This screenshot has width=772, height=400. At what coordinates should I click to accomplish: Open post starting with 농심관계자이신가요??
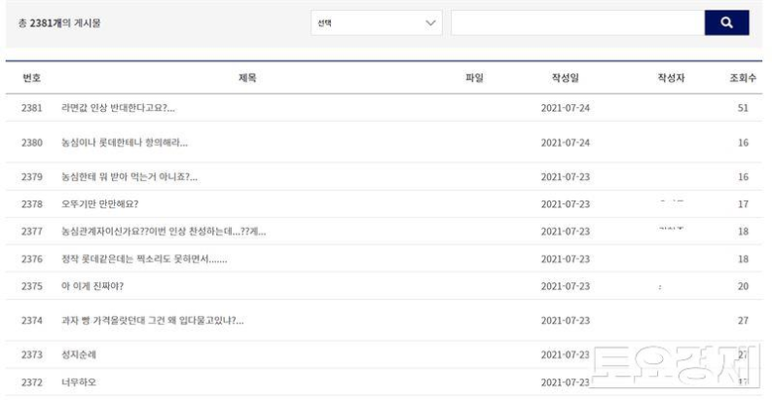click(x=164, y=232)
